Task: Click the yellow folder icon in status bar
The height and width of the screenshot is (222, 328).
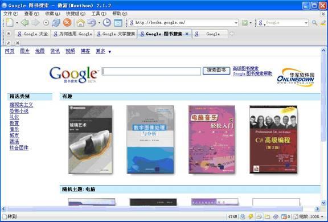Action: [x=267, y=216]
